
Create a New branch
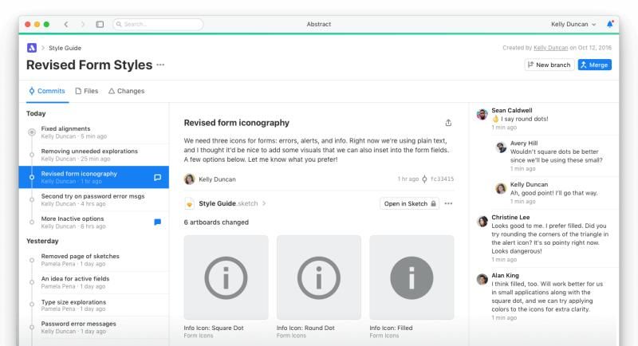click(549, 65)
